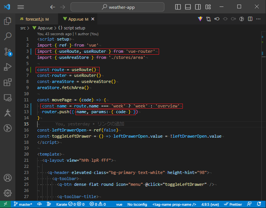The height and width of the screenshot is (208, 266).
Task: Click the Vite icon in editor toolbar
Action: coord(200,19)
